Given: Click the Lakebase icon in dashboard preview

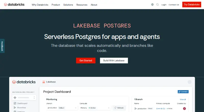Looking at the screenshot, I should point(44,82).
